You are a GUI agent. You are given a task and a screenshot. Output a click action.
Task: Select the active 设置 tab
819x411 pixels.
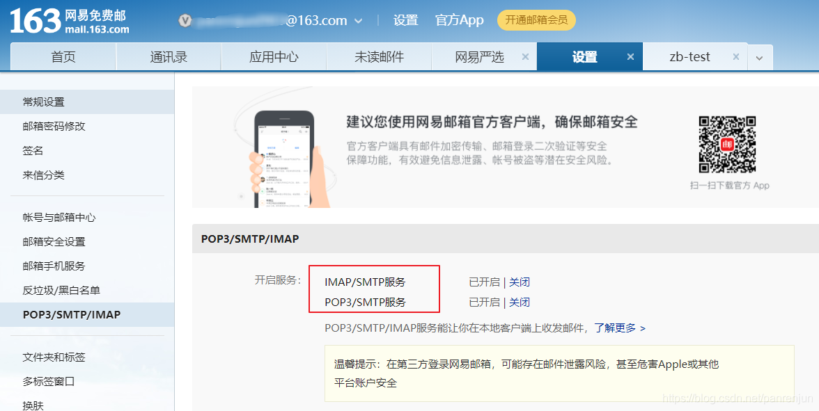(x=584, y=57)
